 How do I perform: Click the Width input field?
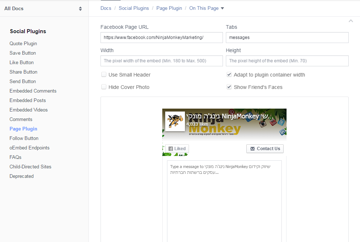click(x=162, y=61)
